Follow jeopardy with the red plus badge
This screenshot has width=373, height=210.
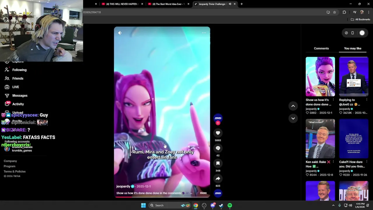click(218, 123)
